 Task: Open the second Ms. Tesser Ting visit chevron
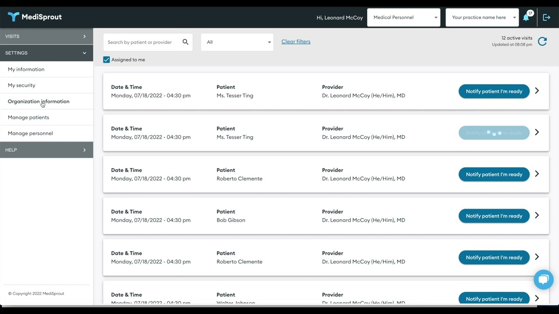coord(537,132)
